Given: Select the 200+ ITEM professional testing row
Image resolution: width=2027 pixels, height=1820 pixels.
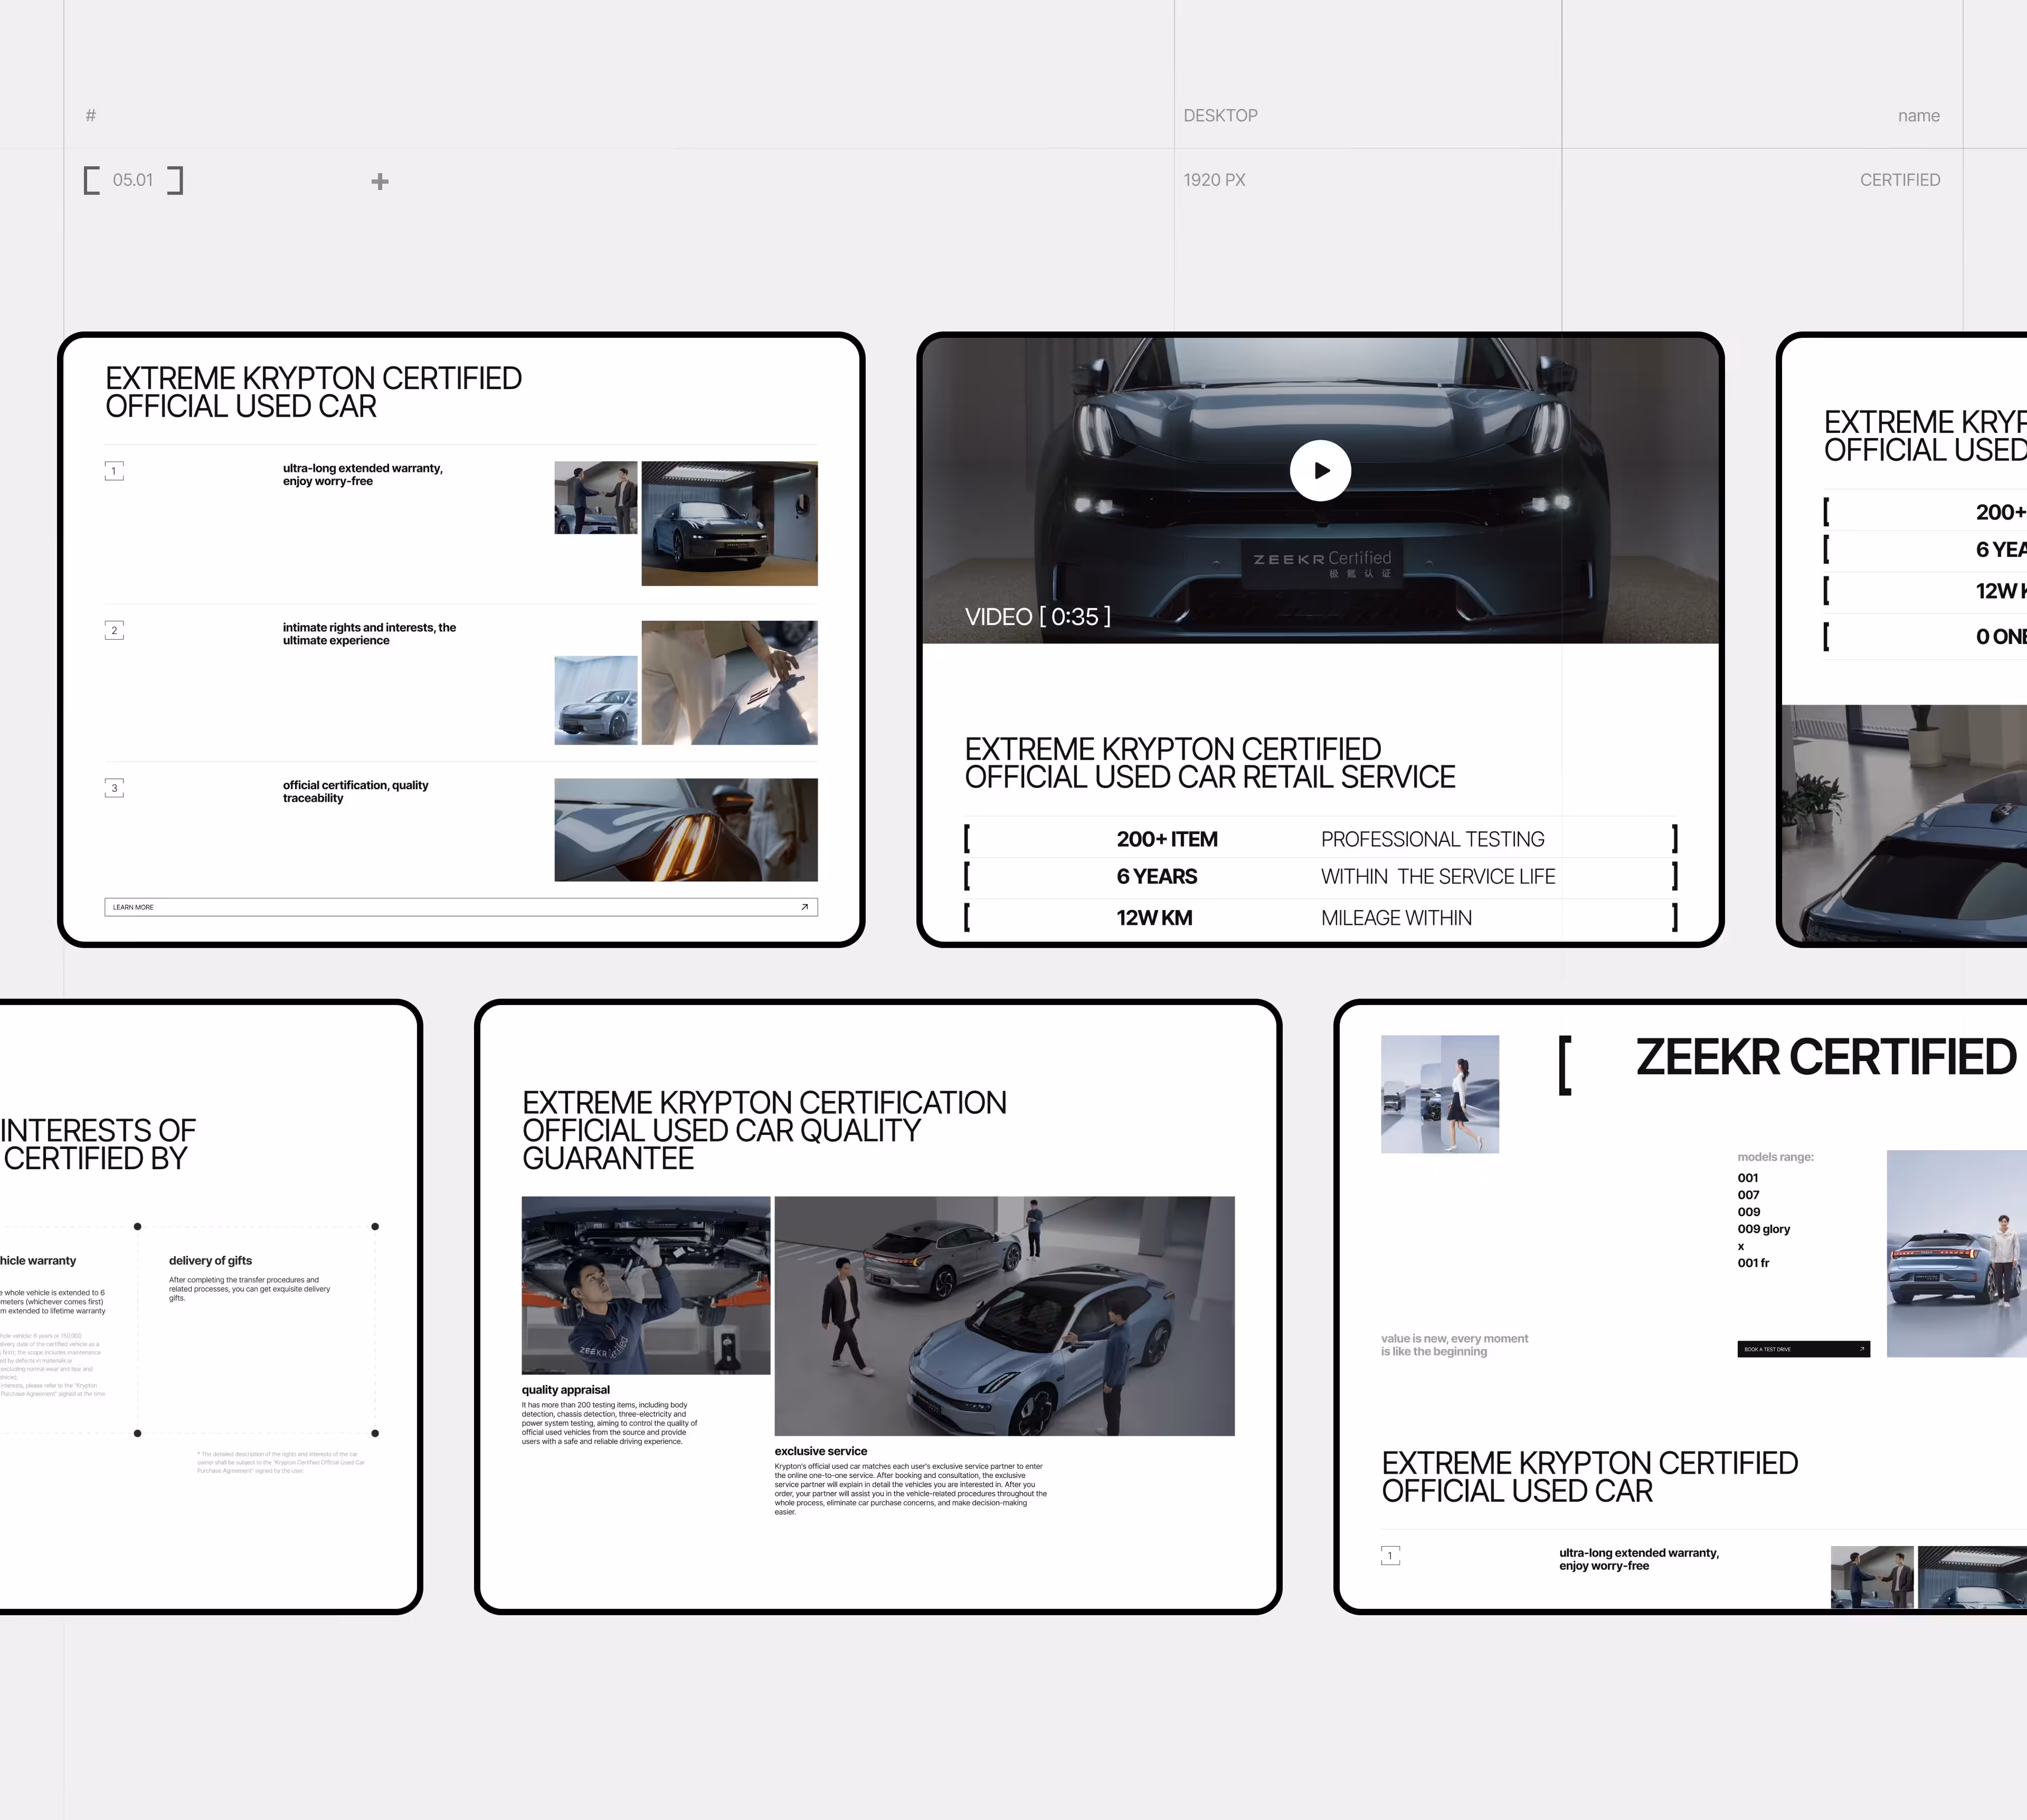Looking at the screenshot, I should pyautogui.click(x=1320, y=839).
